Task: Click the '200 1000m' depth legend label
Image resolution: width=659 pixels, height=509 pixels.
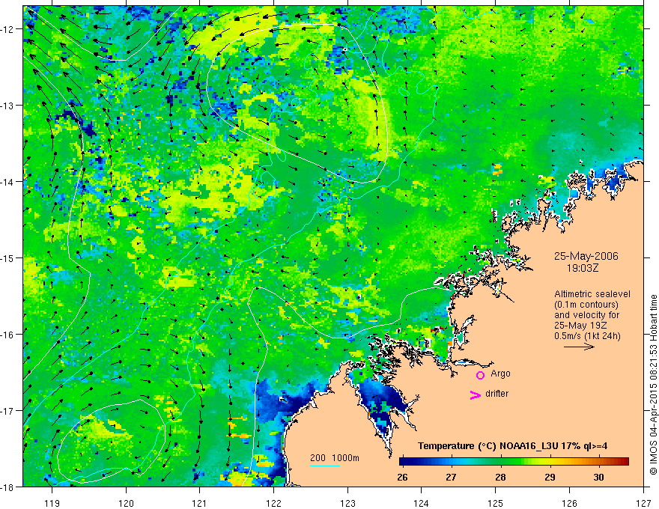Action: point(335,458)
